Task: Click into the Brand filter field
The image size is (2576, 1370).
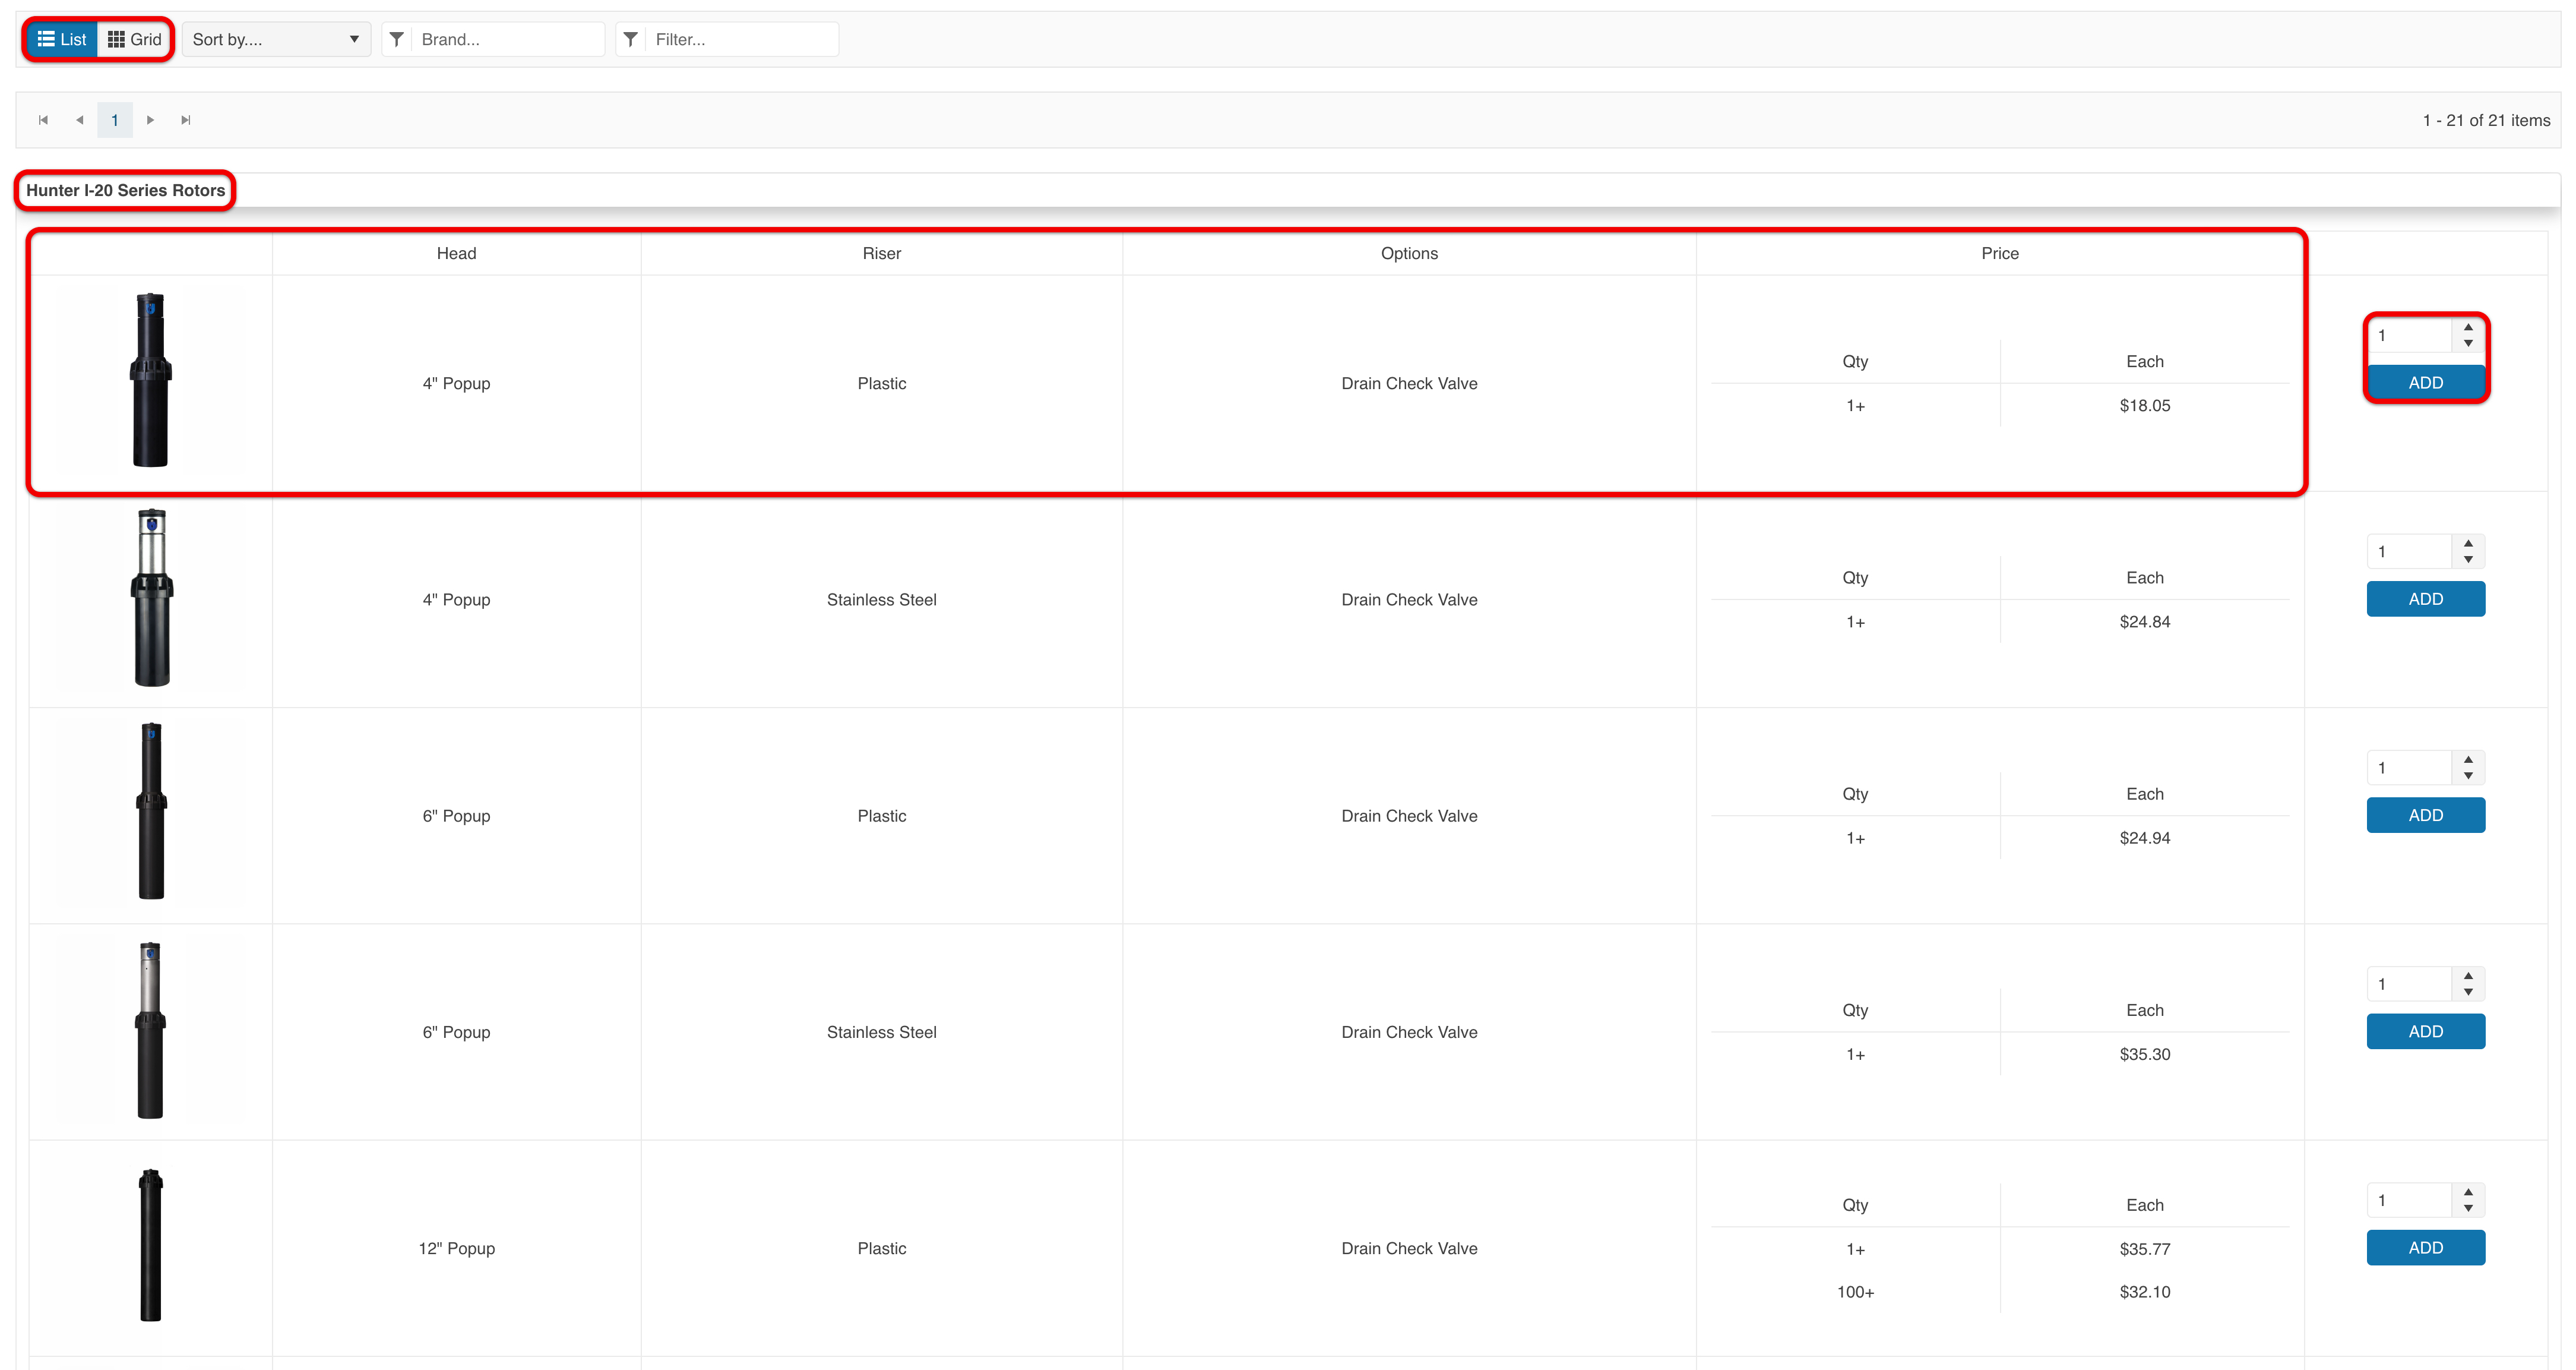Action: tap(508, 39)
